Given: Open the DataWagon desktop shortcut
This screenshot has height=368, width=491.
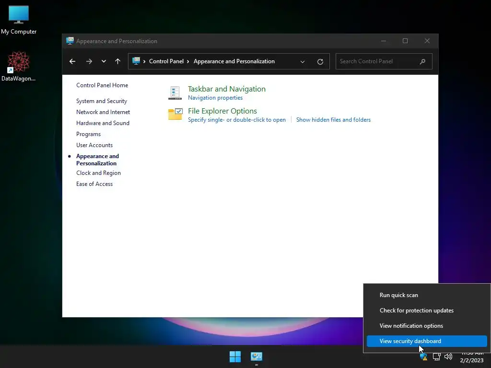Looking at the screenshot, I should click(19, 66).
